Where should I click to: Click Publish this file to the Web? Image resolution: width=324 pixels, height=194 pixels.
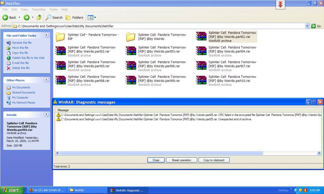(x=28, y=58)
